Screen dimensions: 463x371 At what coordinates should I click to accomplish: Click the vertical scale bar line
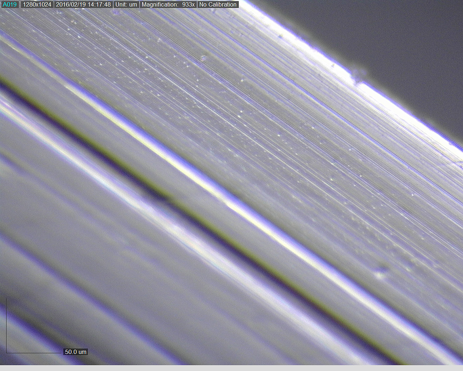coord(6,325)
